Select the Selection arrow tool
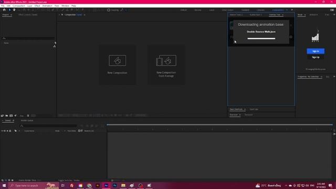This screenshot has height=189, width=336. pyautogui.click(x=9, y=10)
